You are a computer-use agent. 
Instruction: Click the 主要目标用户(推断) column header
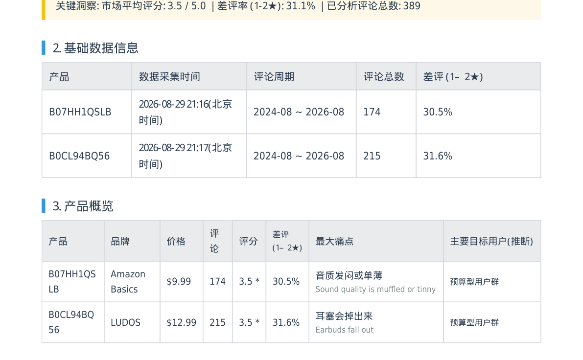(x=492, y=241)
